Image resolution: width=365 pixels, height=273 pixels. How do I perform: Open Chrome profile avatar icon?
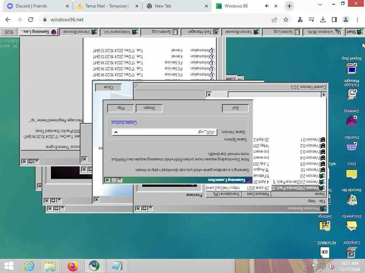click(x=346, y=20)
